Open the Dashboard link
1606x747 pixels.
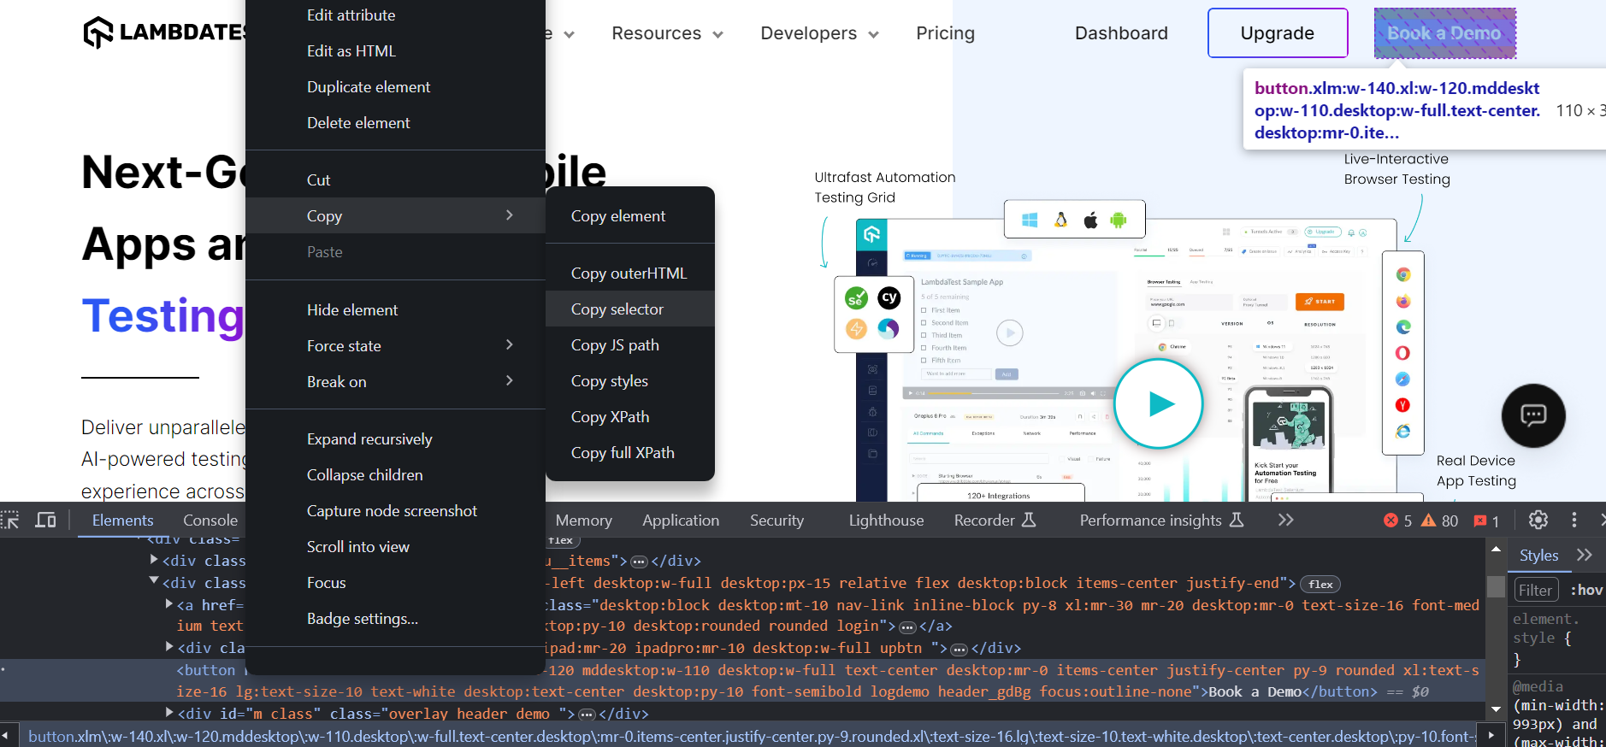[1121, 33]
